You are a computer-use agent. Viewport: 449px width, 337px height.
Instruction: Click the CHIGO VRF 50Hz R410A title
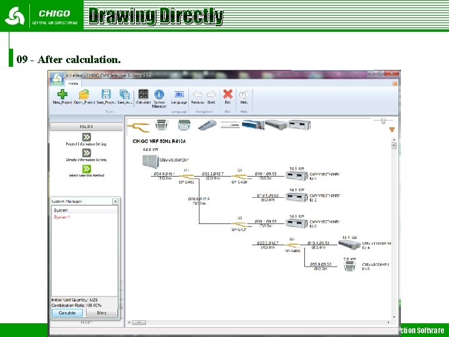159,141
